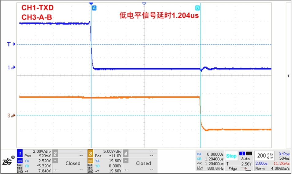The width and height of the screenshot is (292, 174).
Task: Click the CH3-A-B annotation label
Action: point(37,17)
